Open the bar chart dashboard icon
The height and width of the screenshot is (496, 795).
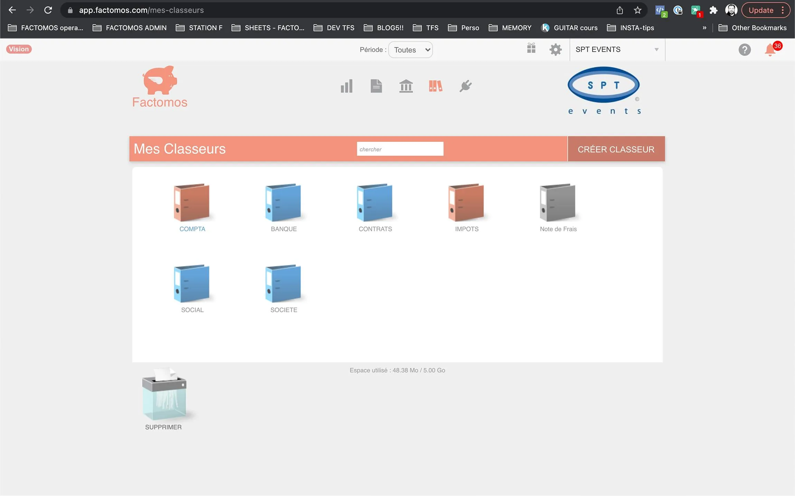347,86
